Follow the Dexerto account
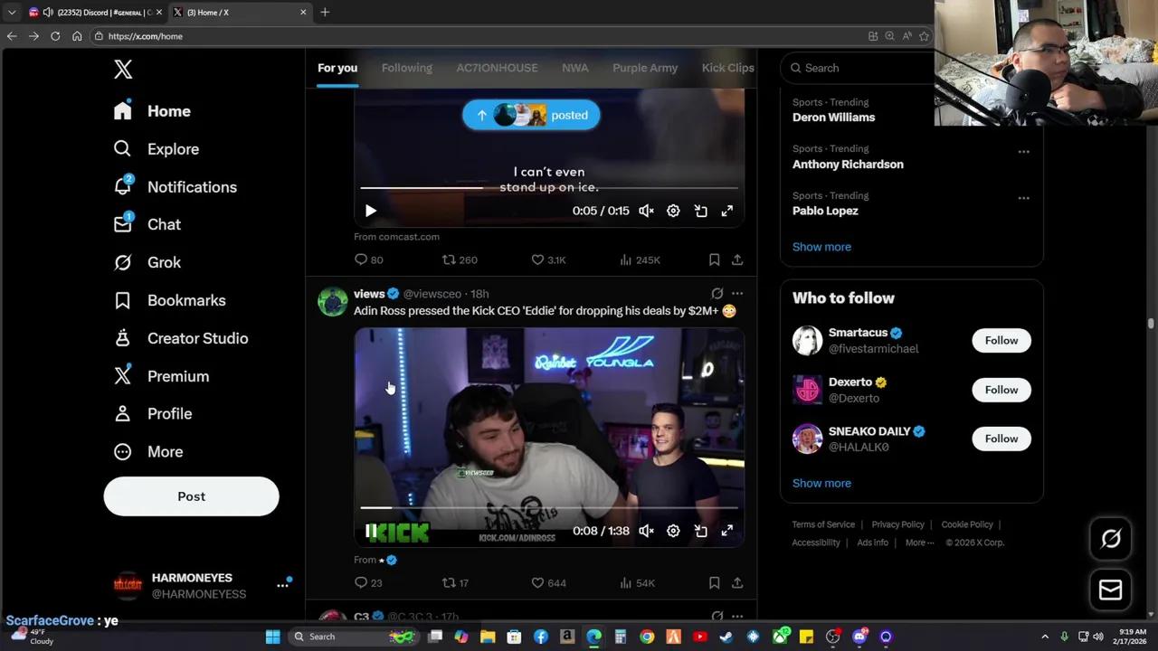1158x651 pixels. click(1001, 390)
